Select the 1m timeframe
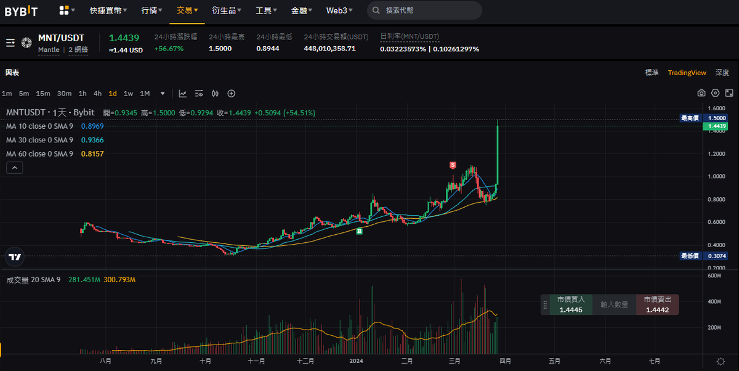The height and width of the screenshot is (371, 739). pyautogui.click(x=7, y=94)
